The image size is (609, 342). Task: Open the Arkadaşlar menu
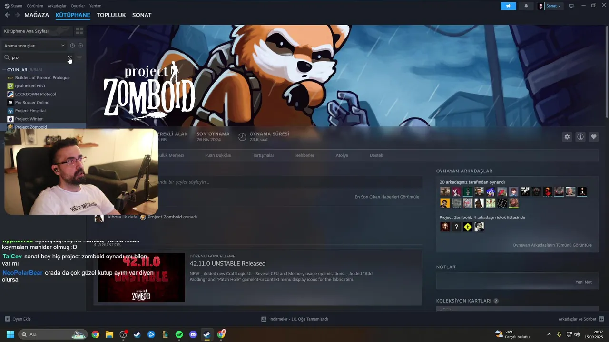[57, 6]
